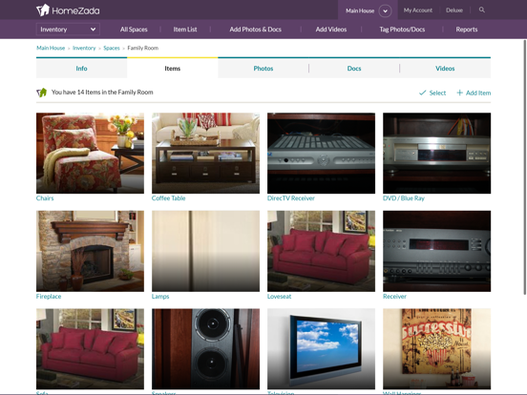Open My Account
The height and width of the screenshot is (395, 527).
pyautogui.click(x=418, y=10)
